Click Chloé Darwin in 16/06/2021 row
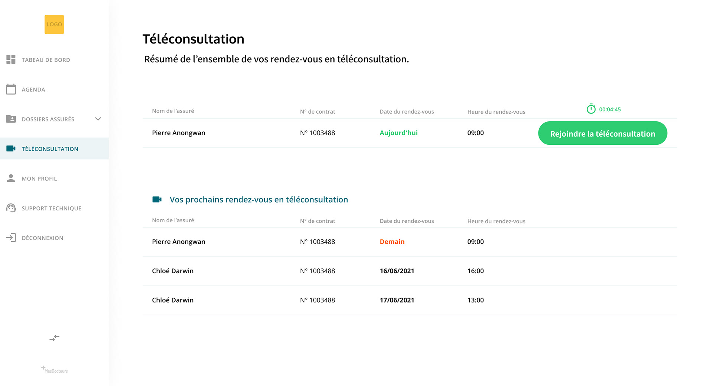Viewport: 713px width, 386px height. pos(173,271)
